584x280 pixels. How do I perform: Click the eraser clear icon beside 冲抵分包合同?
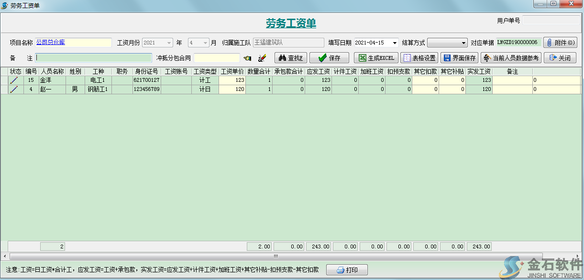click(x=262, y=58)
